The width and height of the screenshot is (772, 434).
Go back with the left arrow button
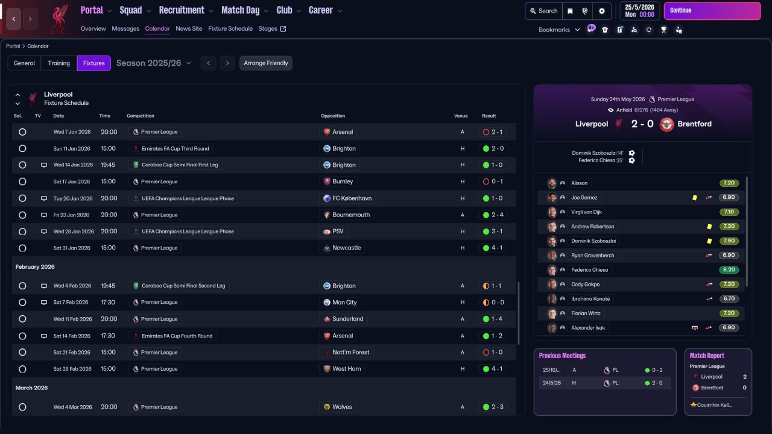click(x=14, y=19)
